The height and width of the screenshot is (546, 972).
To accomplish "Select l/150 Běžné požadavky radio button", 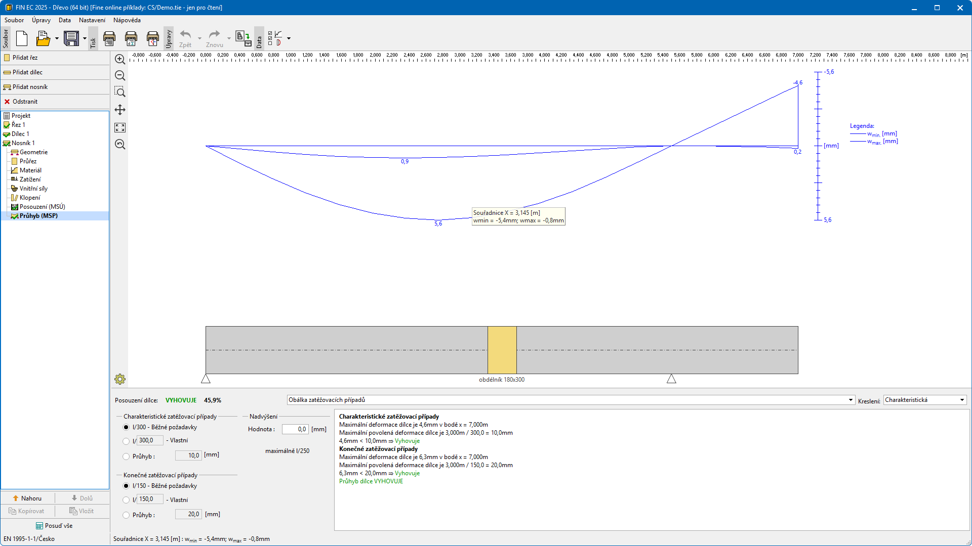I will tap(126, 486).
